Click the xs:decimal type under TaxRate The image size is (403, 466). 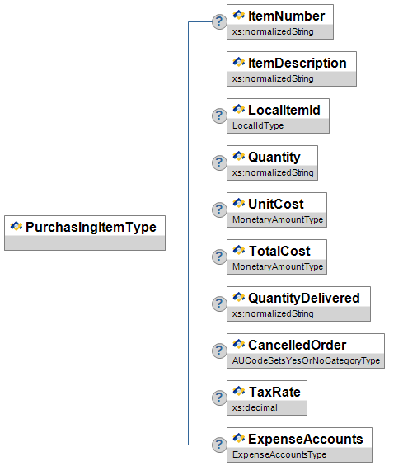point(255,407)
